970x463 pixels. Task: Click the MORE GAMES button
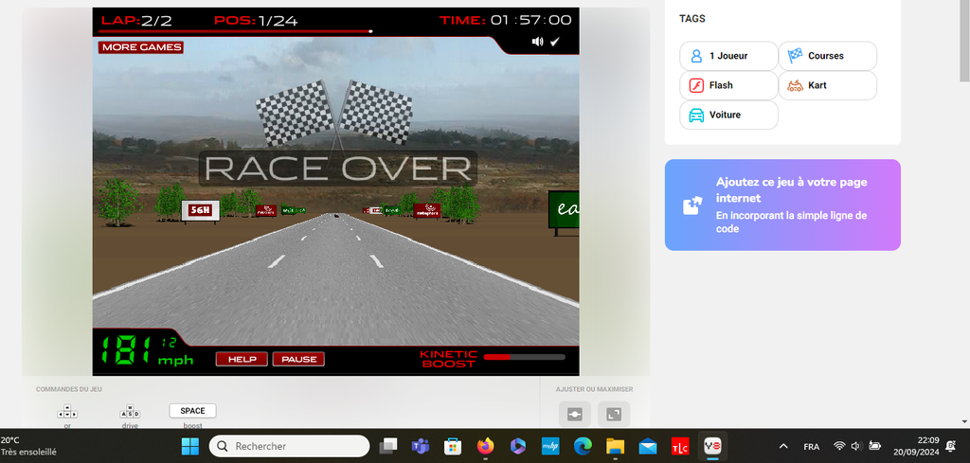coord(140,47)
